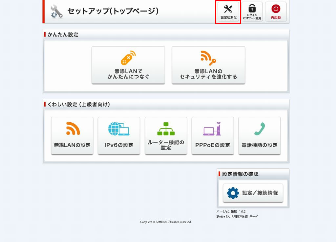The image size is (336, 242).
Task: Click the teal telephone handset icon
Action: (259, 129)
